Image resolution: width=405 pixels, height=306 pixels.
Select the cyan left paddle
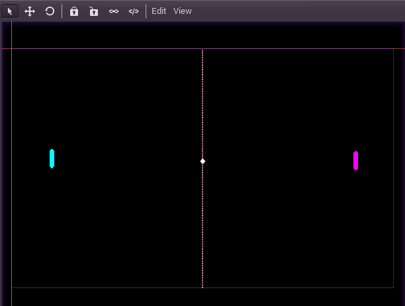52,159
